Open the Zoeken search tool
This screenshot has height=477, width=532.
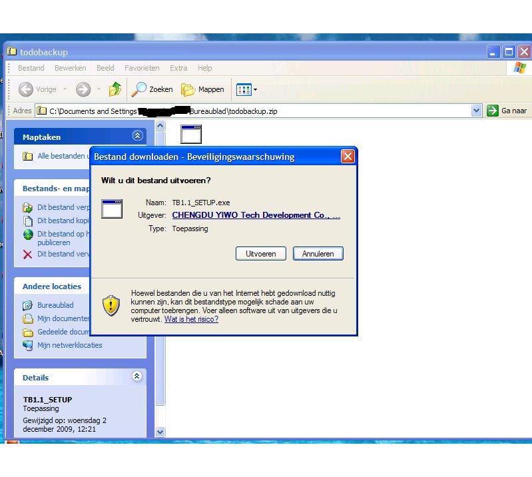(x=152, y=89)
